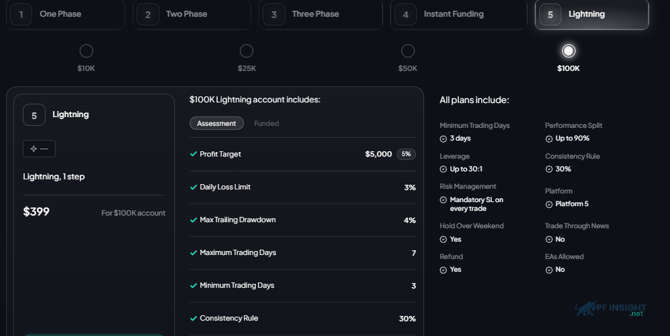670x336 pixels.
Task: Show the Funded account details
Action: pyautogui.click(x=266, y=123)
